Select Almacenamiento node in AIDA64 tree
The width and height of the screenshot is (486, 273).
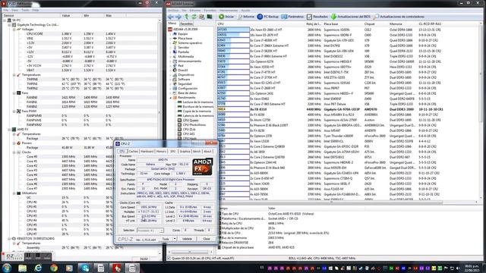tap(187, 61)
